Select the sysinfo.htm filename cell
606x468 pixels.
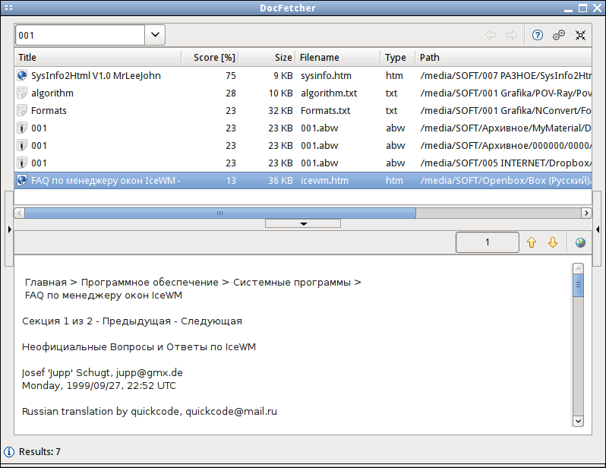(326, 76)
